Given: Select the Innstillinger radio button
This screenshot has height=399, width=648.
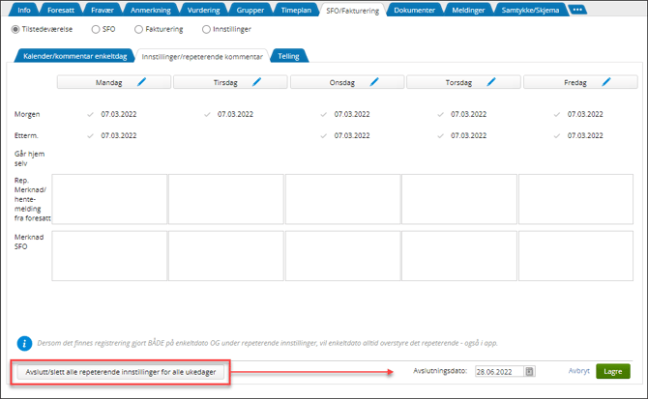Looking at the screenshot, I should (x=206, y=29).
